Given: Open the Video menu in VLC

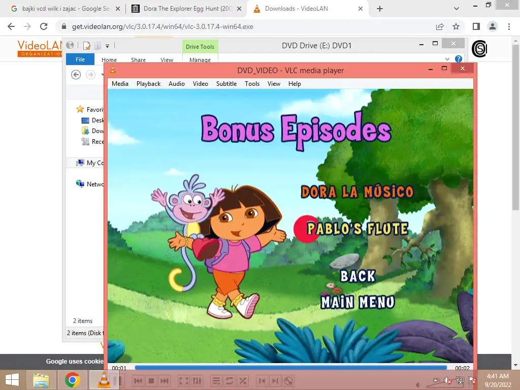Looking at the screenshot, I should click(200, 84).
